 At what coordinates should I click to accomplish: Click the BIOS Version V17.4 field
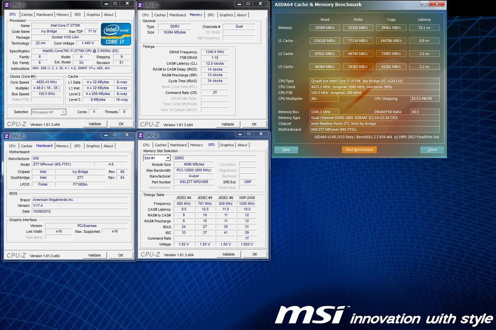click(80, 206)
